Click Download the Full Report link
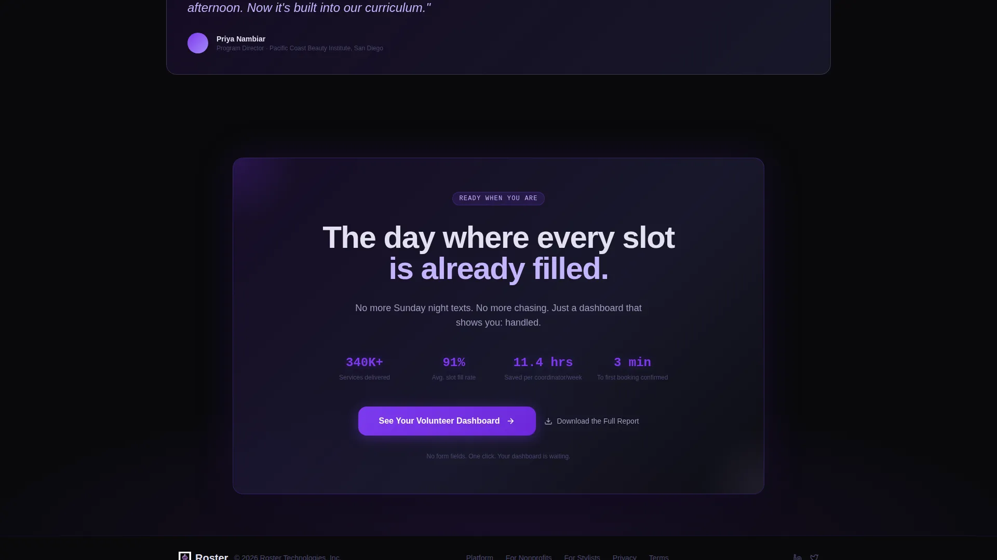Viewport: 997px width, 560px height. 591,421
